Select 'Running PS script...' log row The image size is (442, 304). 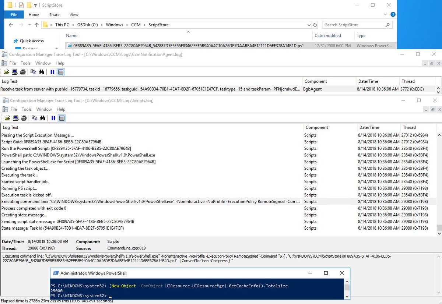[218, 188]
